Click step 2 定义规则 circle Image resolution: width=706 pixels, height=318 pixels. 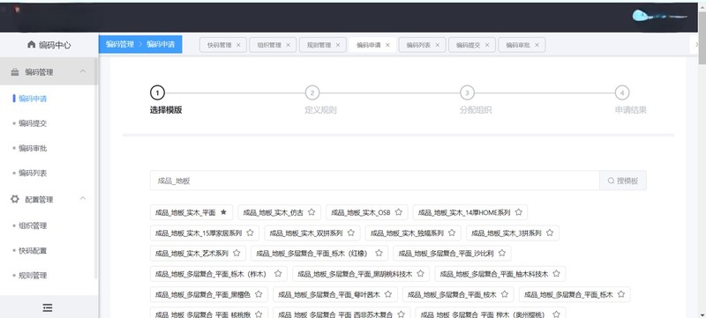pos(312,93)
